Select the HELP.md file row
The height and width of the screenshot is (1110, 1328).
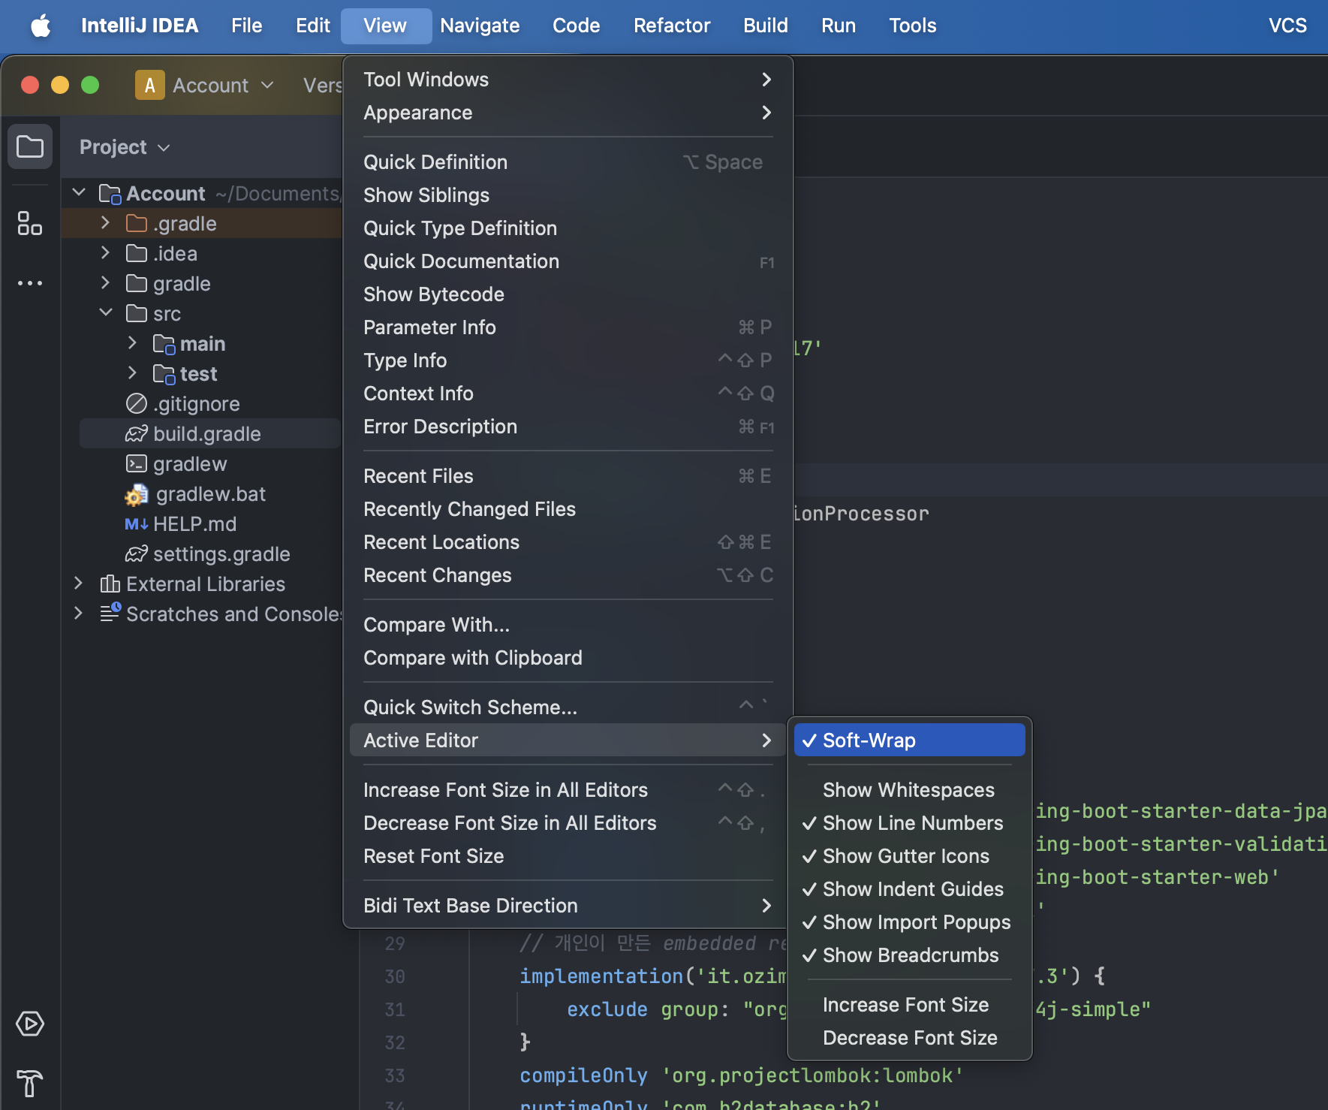(201, 523)
